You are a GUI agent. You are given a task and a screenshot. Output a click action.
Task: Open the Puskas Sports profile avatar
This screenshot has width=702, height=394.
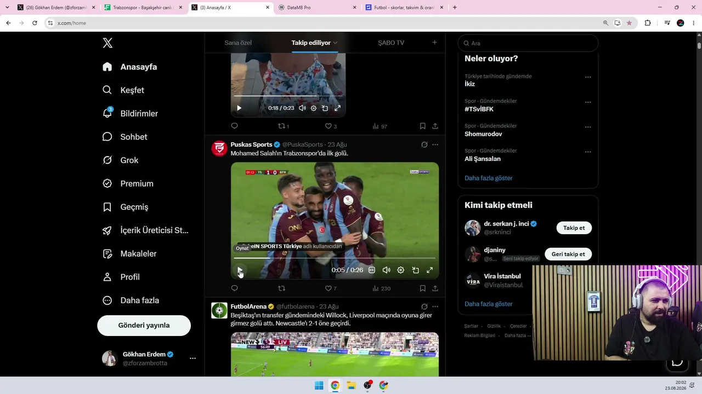click(x=219, y=149)
